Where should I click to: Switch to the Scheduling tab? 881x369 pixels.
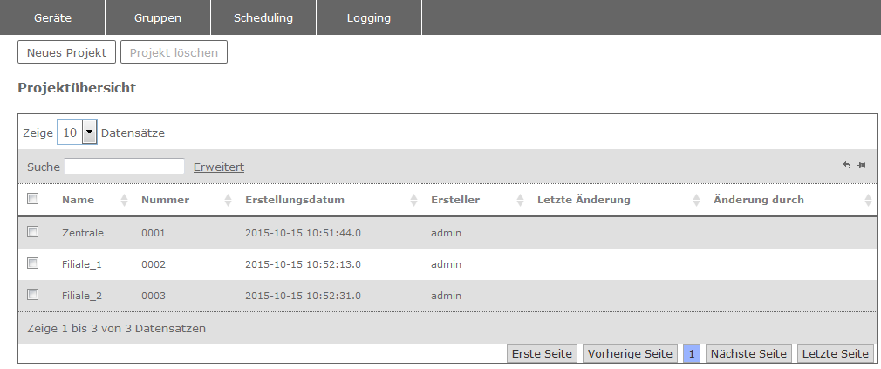click(263, 17)
